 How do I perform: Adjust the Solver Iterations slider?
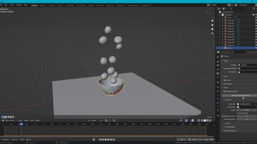coord(247,119)
